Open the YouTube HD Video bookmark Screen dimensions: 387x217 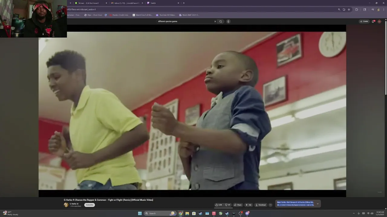tap(166, 15)
